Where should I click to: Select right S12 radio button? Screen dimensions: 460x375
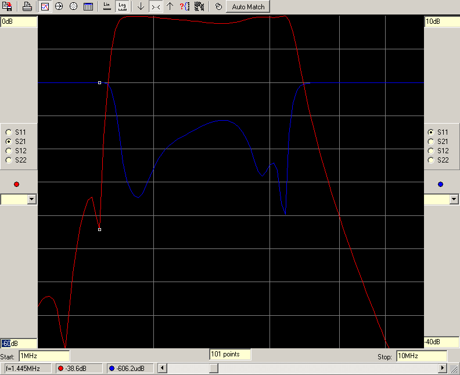point(430,151)
